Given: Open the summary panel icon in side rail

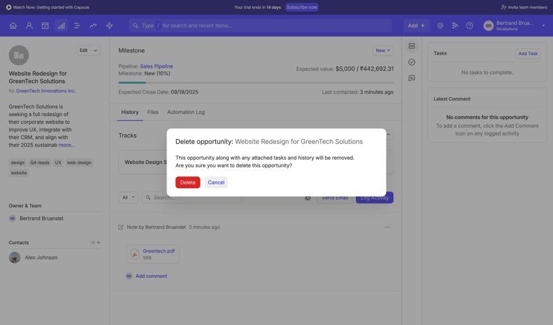Looking at the screenshot, I should pyautogui.click(x=411, y=46).
